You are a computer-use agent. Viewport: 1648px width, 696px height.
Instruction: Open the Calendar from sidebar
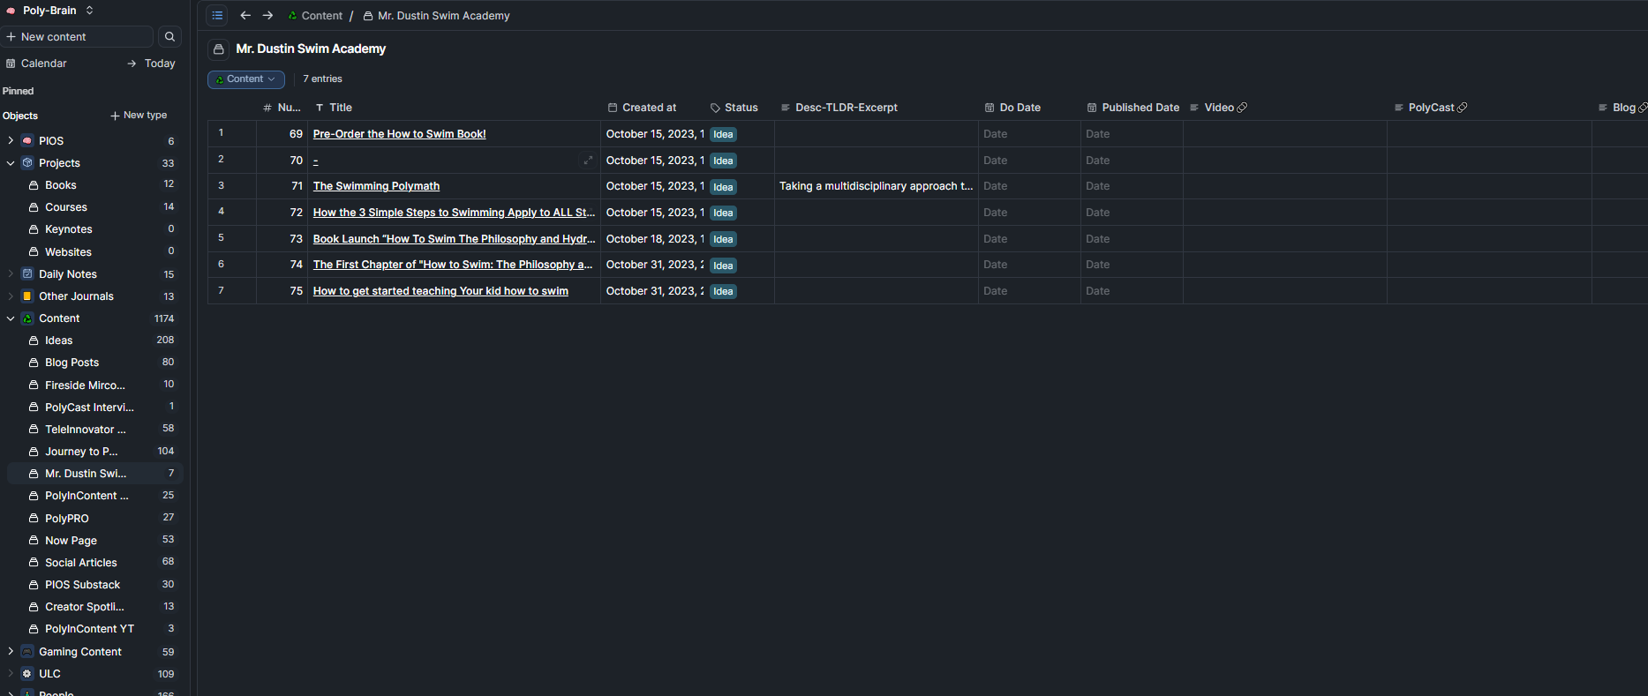click(x=43, y=64)
